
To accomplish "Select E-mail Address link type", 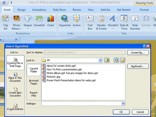I will [15, 107].
